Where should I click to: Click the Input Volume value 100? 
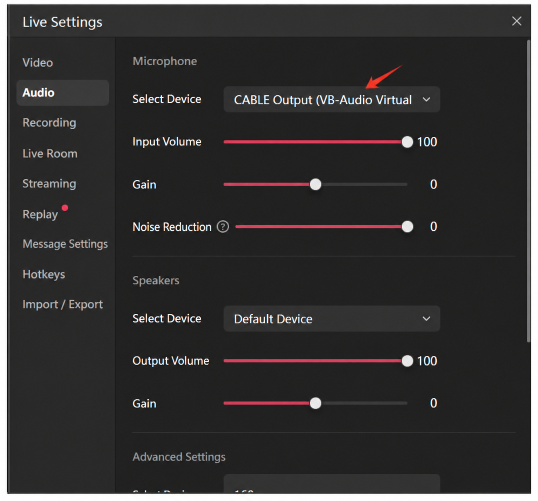coord(427,142)
